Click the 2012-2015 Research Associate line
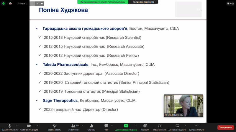 [x=94, y=47]
